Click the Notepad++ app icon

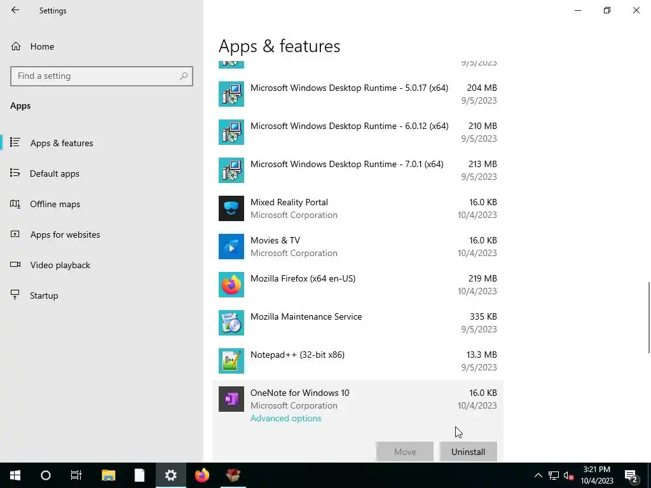tap(231, 361)
